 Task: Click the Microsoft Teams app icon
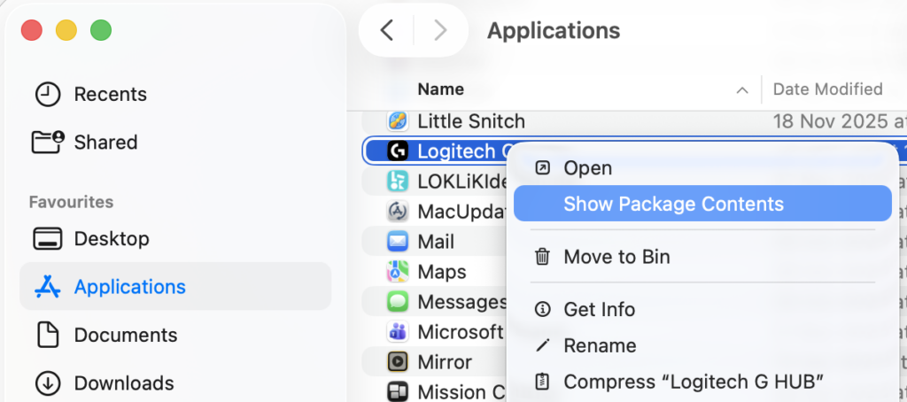tap(398, 332)
